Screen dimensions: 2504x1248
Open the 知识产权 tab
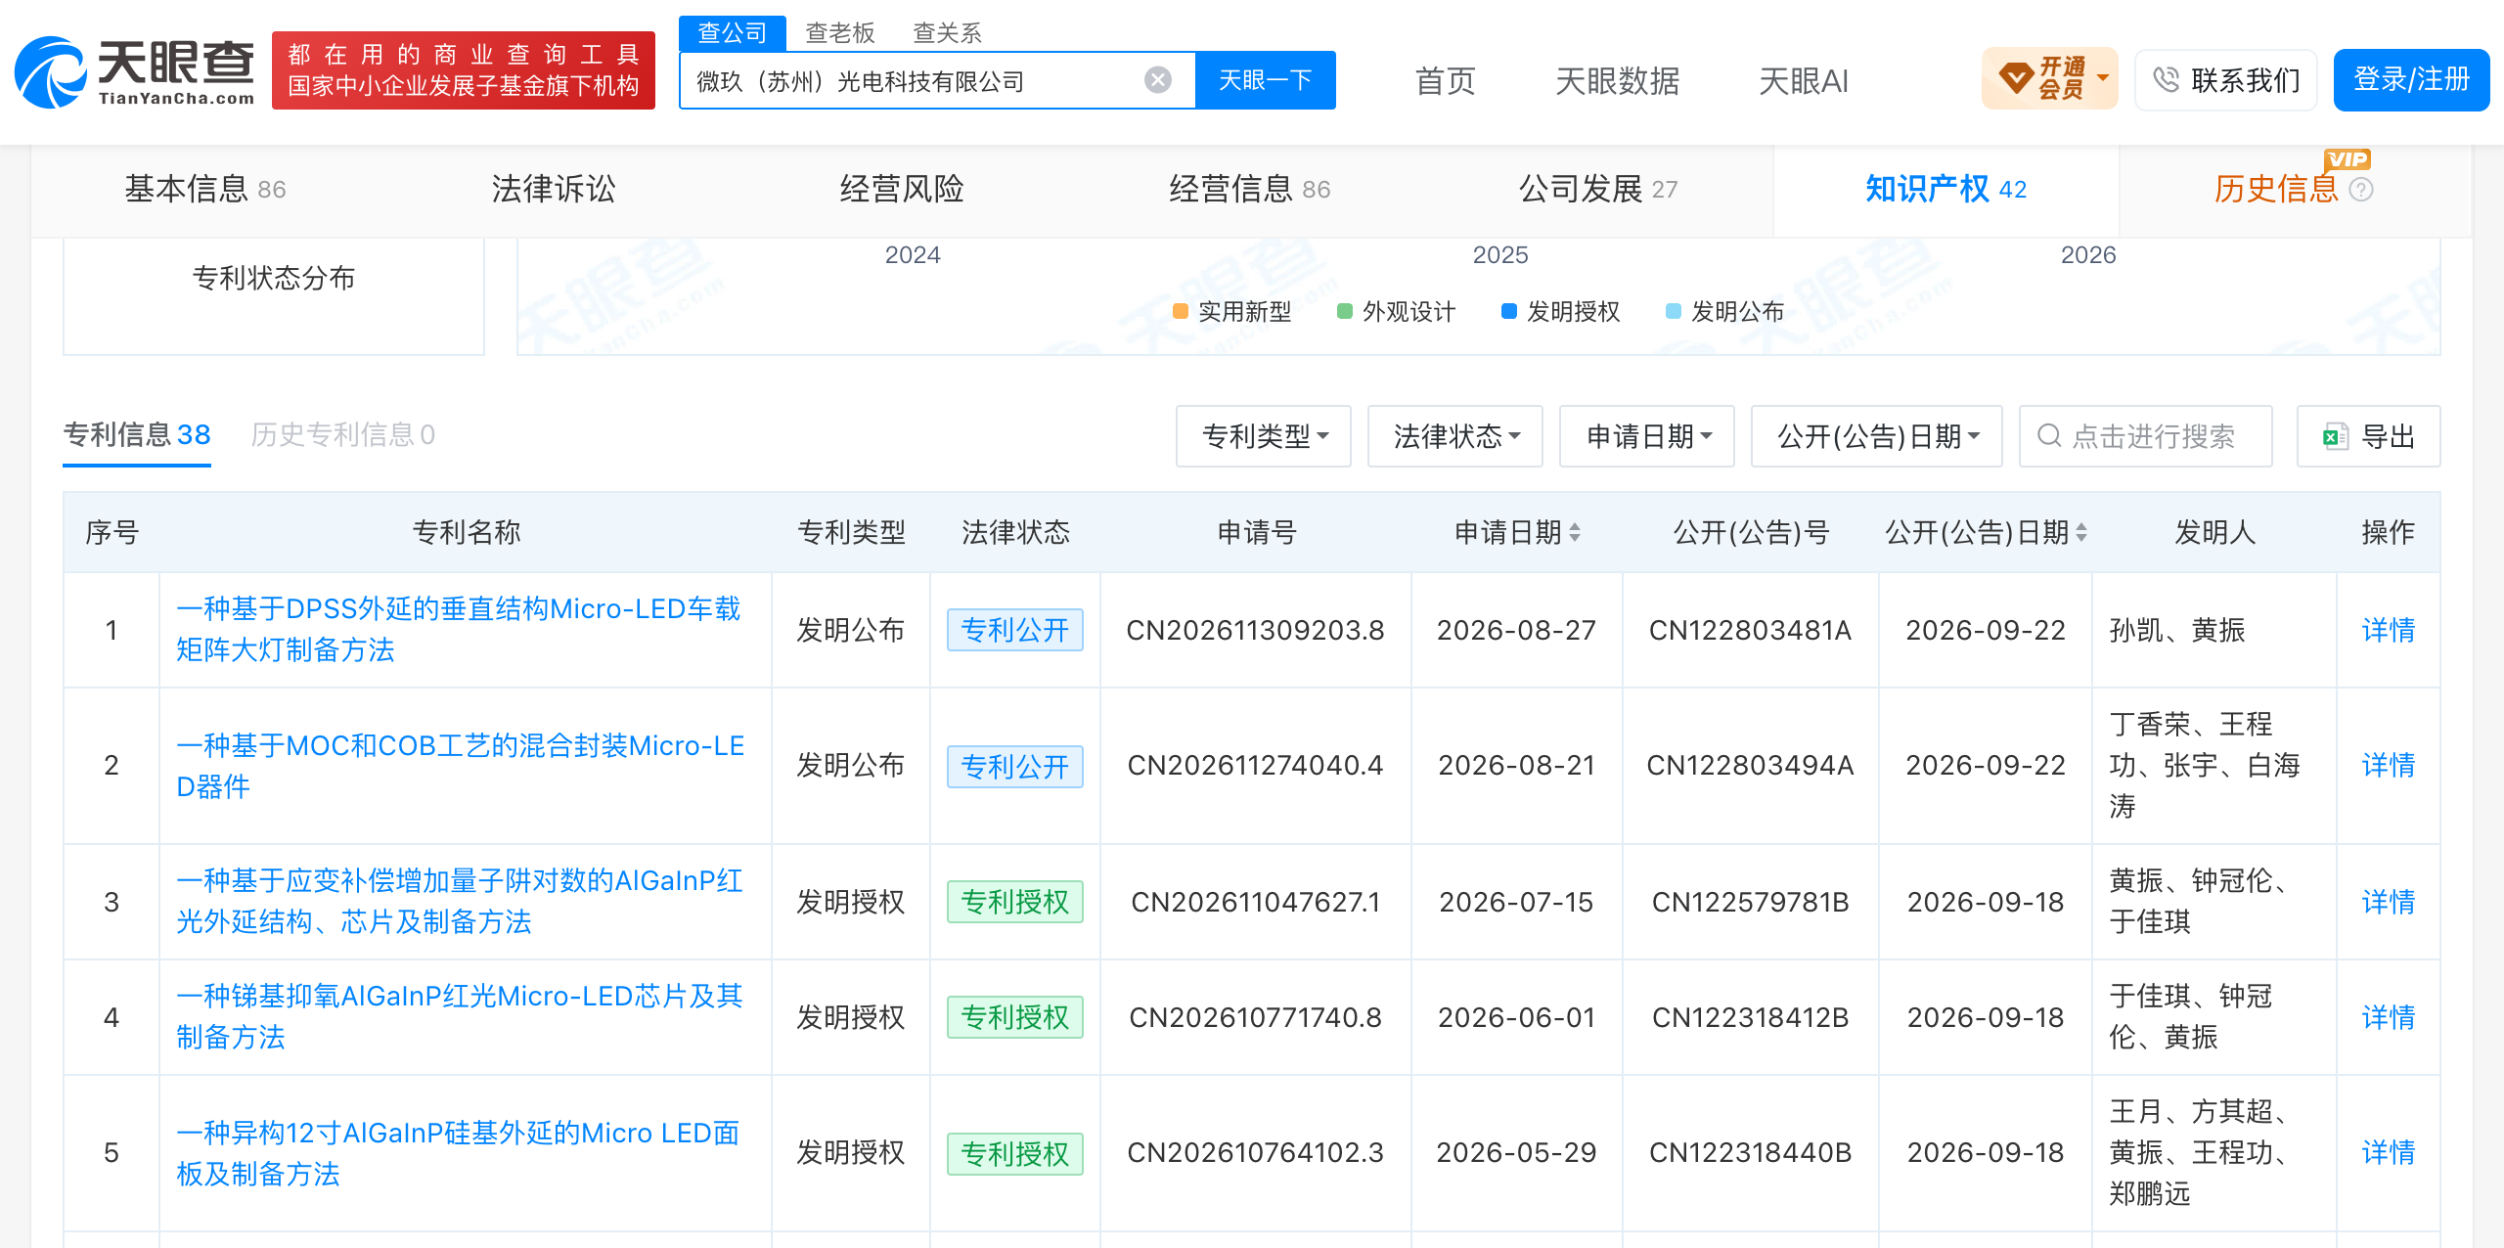point(1946,189)
